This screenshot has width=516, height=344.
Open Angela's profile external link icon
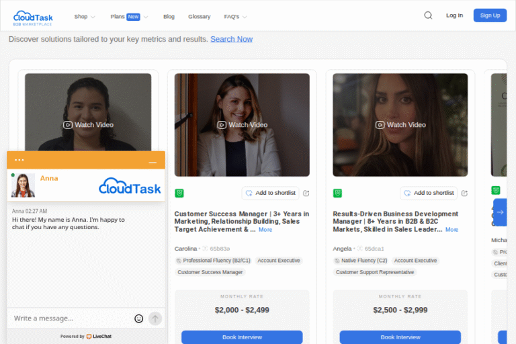pos(464,193)
